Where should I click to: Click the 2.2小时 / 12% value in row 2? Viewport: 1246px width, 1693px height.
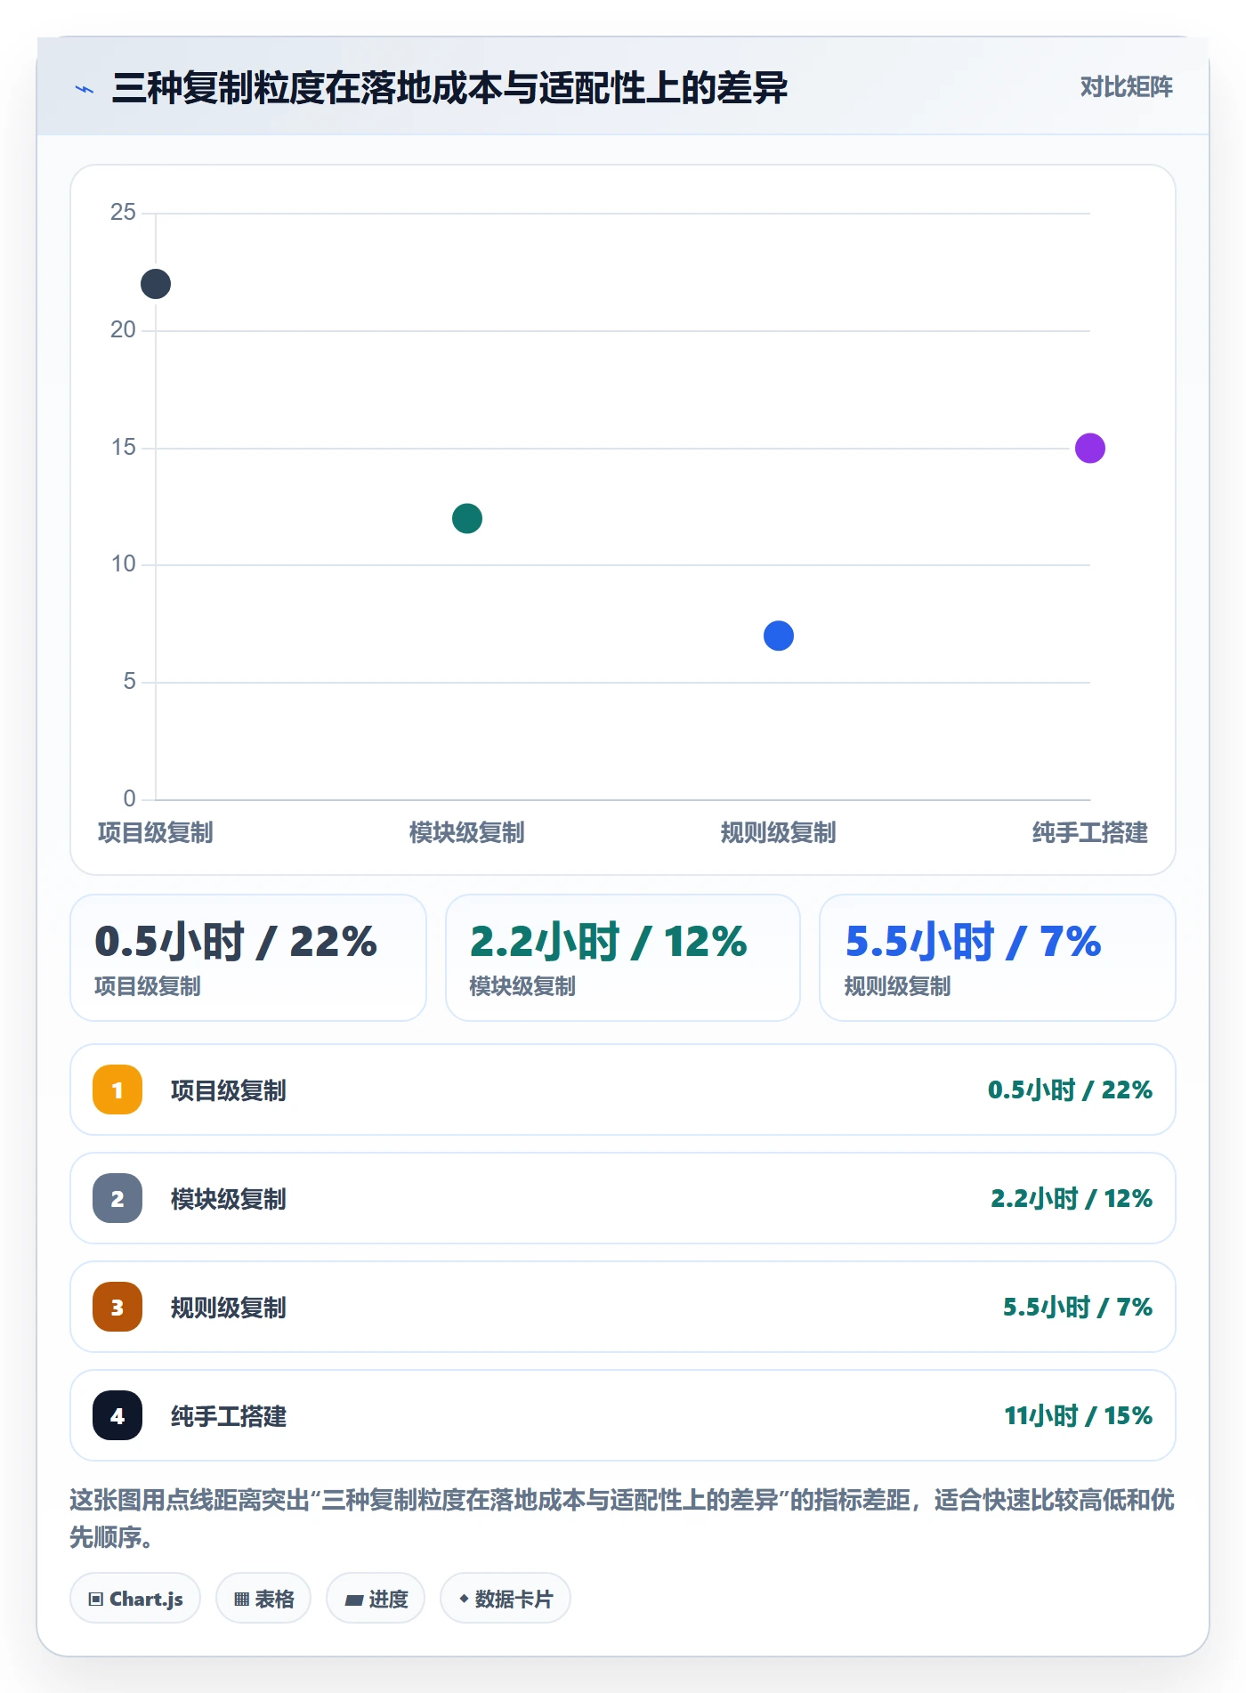point(1072,1199)
